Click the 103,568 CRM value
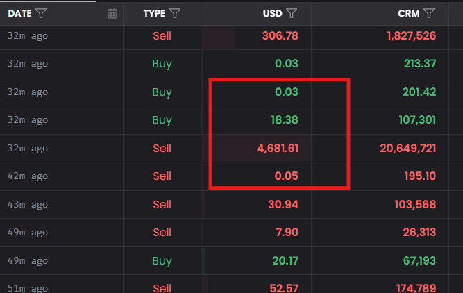Viewport: 463px width, 293px height. point(415,204)
